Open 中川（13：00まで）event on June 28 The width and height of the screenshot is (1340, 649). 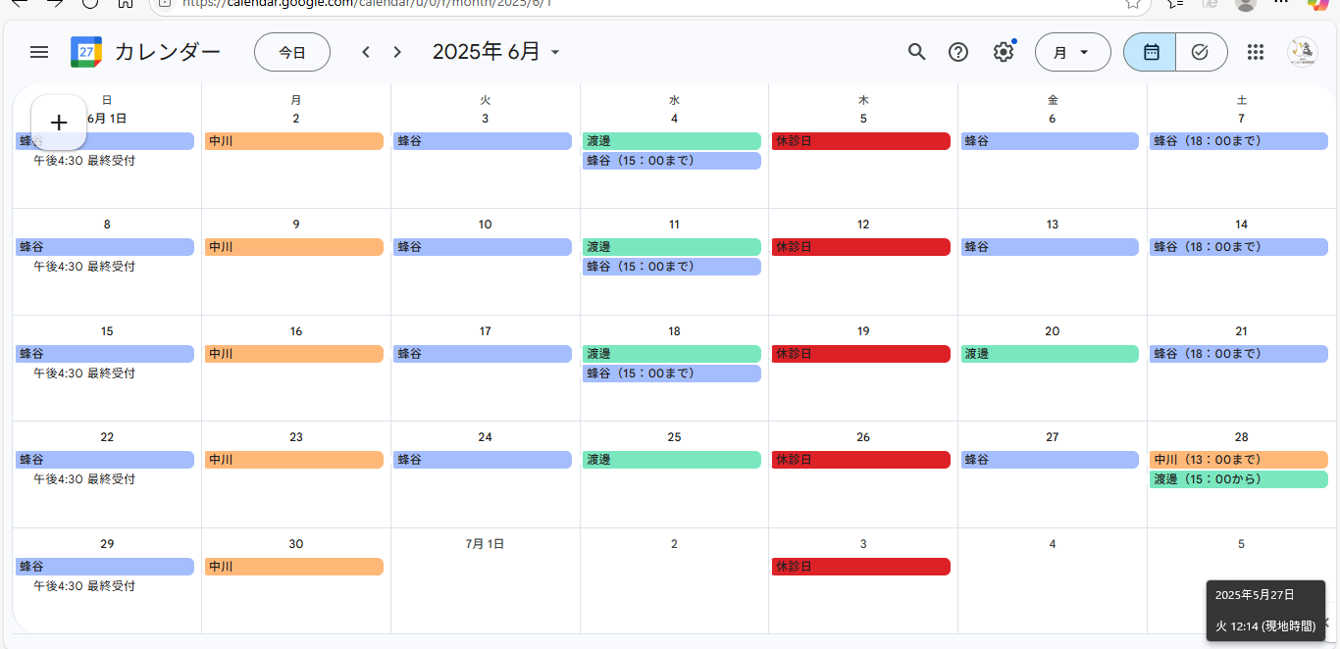point(1239,460)
